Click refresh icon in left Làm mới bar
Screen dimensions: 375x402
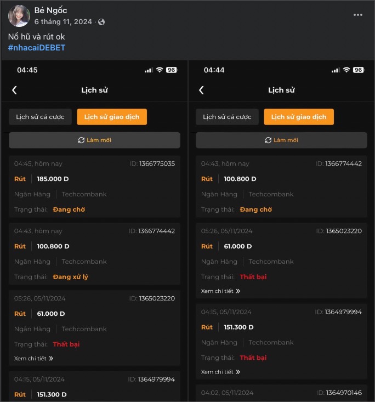pyautogui.click(x=81, y=140)
